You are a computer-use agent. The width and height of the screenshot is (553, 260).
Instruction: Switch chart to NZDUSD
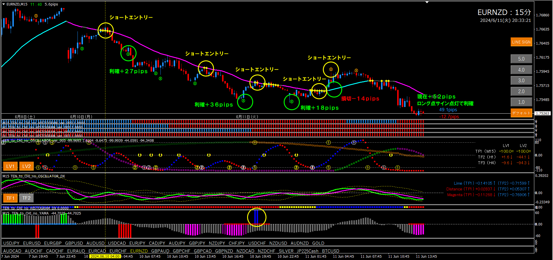(x=278, y=243)
